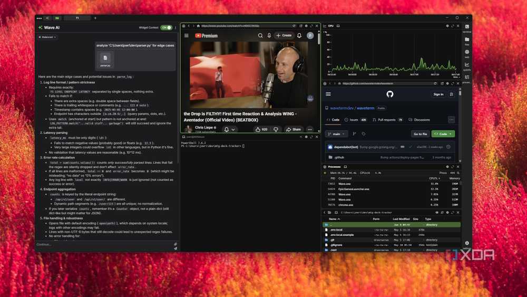
Task: Show YouTube notifications bell in the header
Action: tap(299, 35)
